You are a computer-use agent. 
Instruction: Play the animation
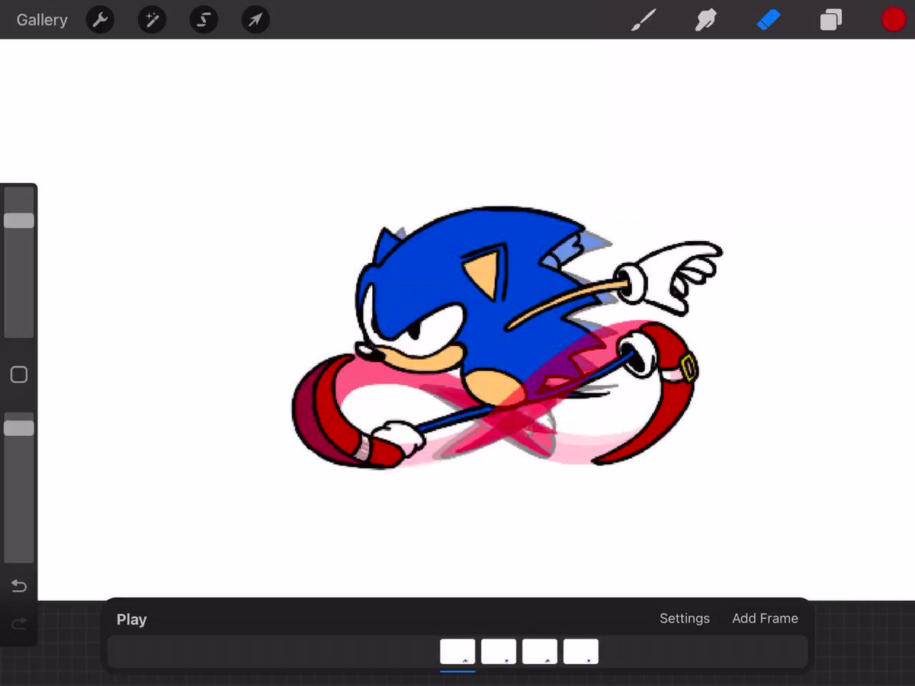(x=131, y=620)
